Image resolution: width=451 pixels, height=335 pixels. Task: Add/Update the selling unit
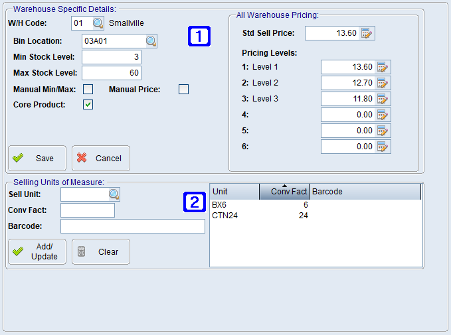pos(37,251)
